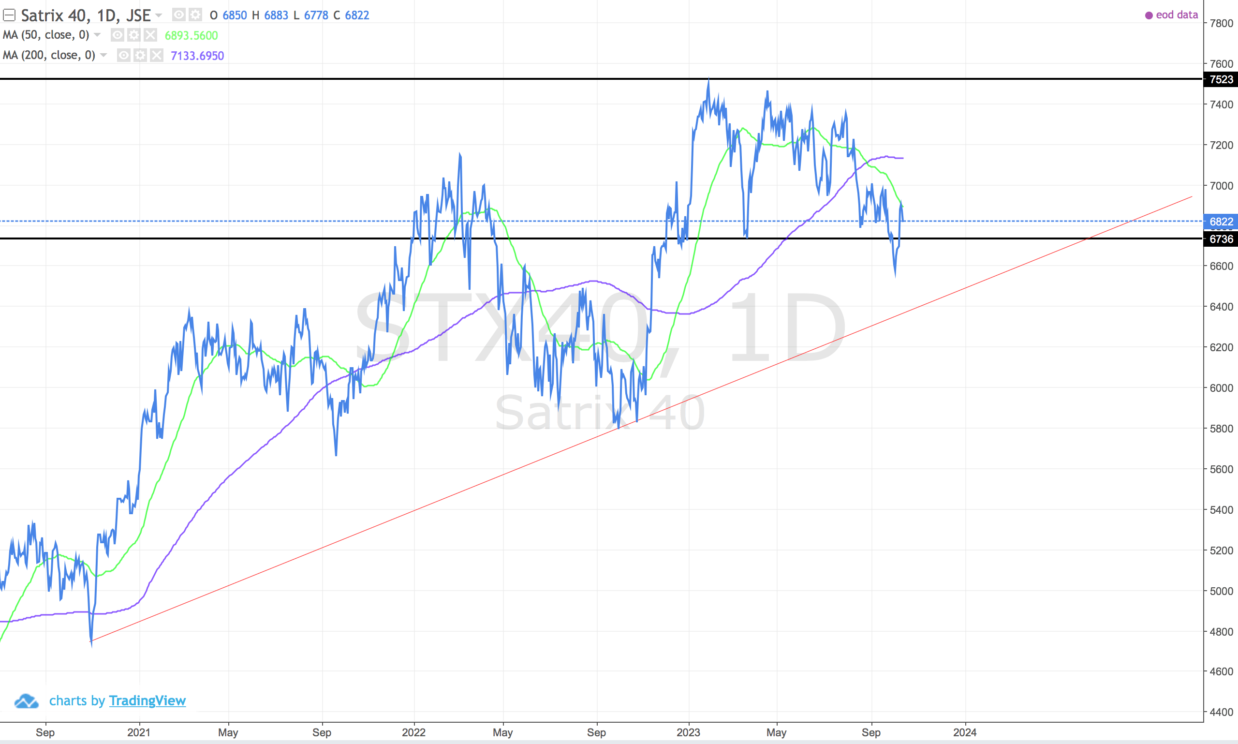1238x744 pixels.
Task: Click the MA (200, close, 0) label
Action: click(x=49, y=55)
